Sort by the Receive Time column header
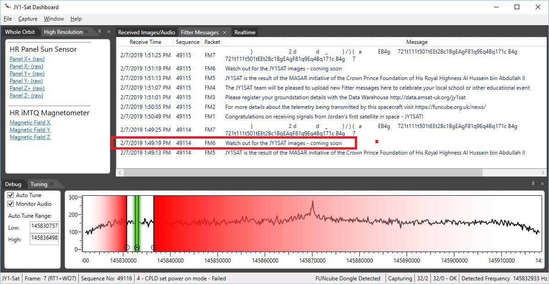 [145, 42]
